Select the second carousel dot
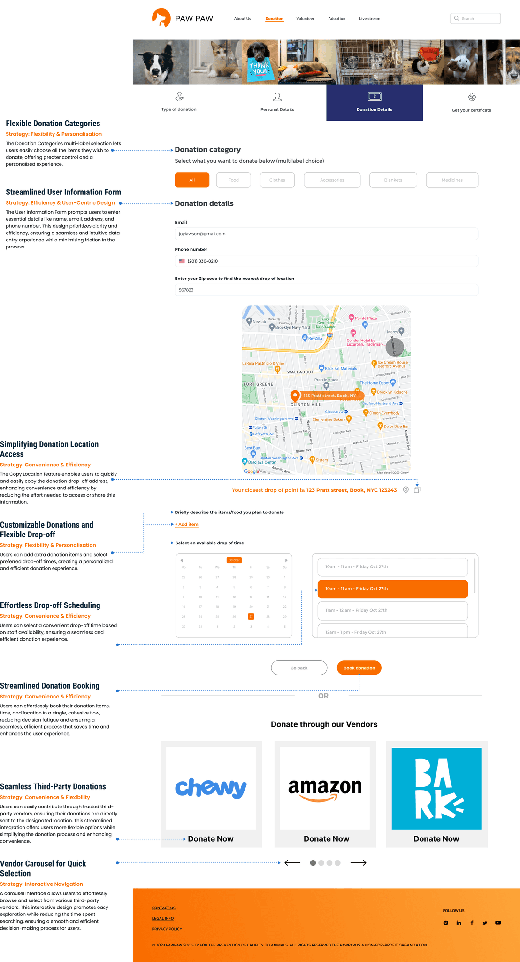Viewport: 520px width, 962px height. point(321,863)
